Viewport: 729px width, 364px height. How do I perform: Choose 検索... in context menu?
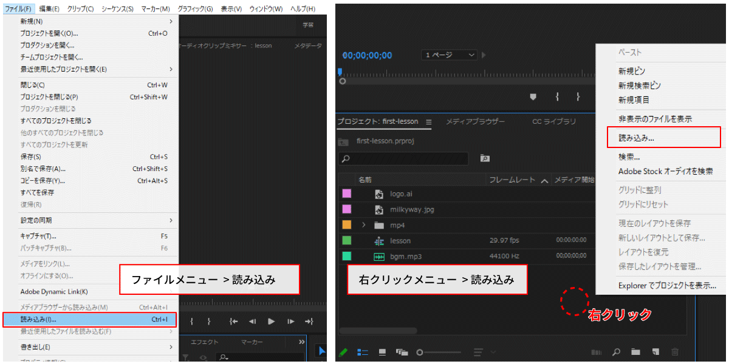click(x=629, y=157)
